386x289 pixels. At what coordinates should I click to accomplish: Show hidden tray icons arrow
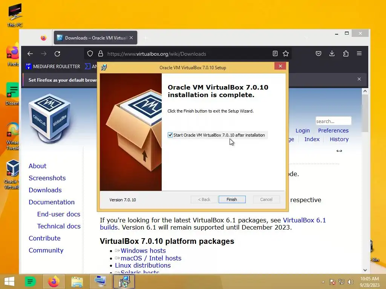pyautogui.click(x=323, y=282)
